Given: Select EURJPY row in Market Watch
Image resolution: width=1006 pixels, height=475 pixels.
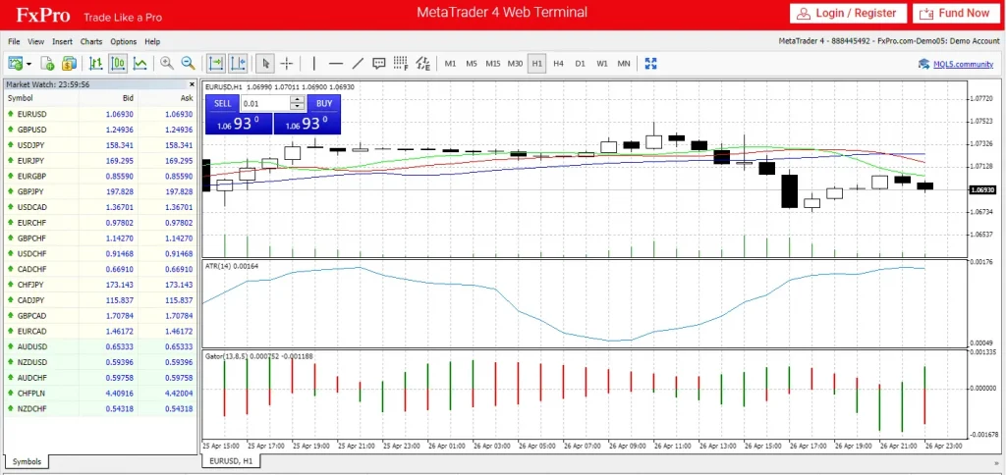Looking at the screenshot, I should (101, 161).
